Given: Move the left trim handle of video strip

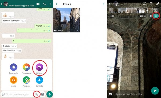Looking at the screenshot, I should 126,10.
